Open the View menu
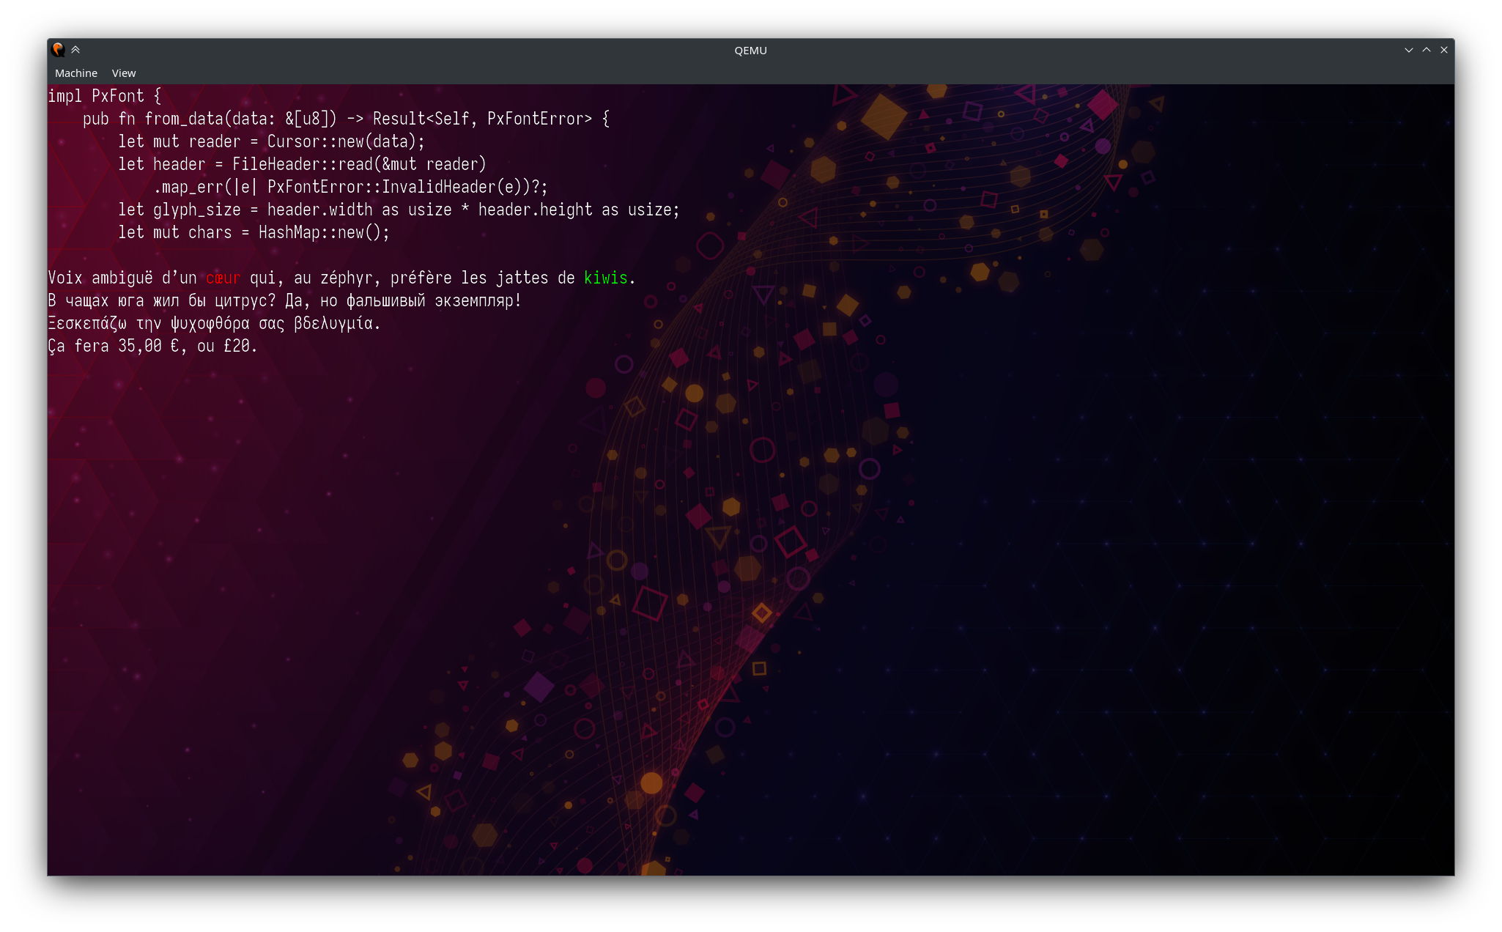The width and height of the screenshot is (1502, 932). pyautogui.click(x=124, y=73)
